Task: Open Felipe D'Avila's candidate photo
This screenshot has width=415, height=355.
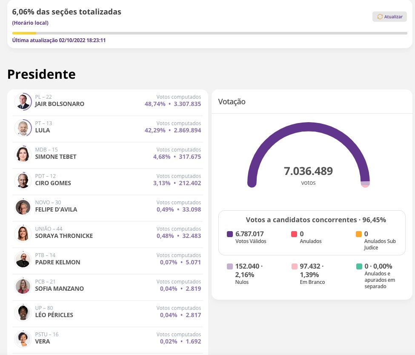Action: point(23,207)
